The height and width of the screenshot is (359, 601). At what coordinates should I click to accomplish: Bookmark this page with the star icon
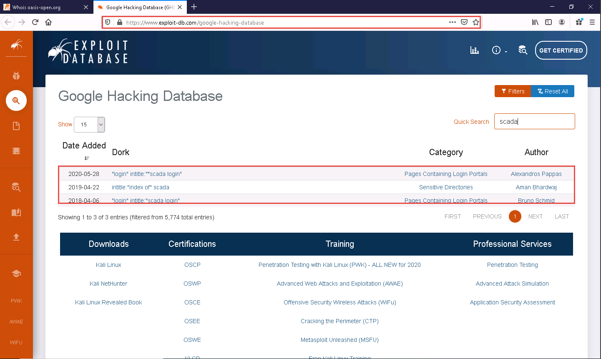click(x=476, y=23)
